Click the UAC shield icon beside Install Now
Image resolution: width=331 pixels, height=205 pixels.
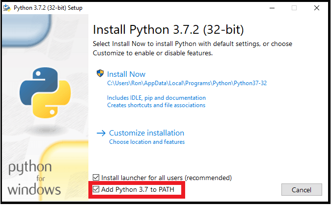click(x=100, y=74)
